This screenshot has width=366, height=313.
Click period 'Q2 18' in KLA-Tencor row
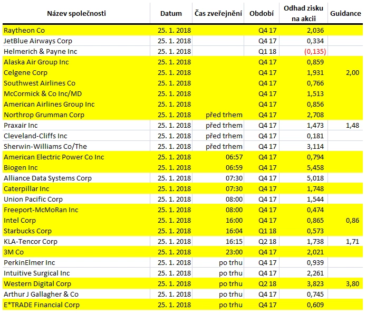(267, 242)
